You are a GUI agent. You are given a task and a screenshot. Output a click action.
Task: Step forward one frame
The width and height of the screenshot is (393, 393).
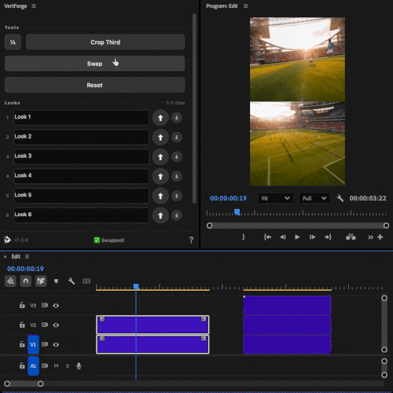pos(312,237)
